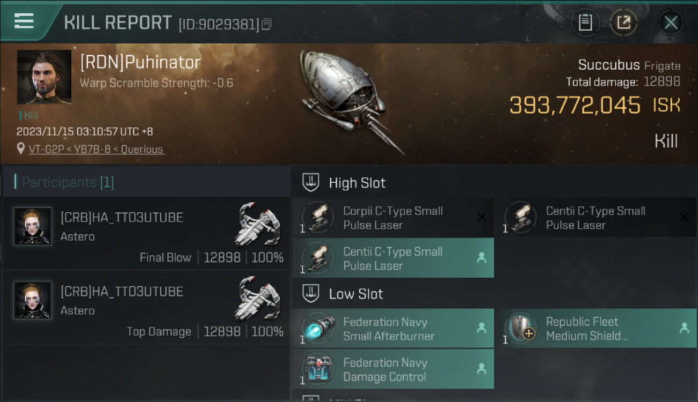Click the Low Slot shield icon

pos(311,293)
